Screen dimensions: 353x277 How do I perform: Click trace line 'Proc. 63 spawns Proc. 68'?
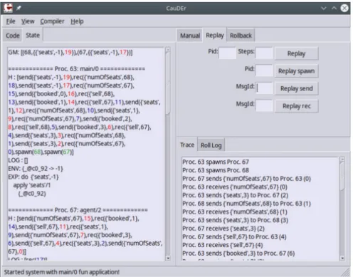pos(216,170)
